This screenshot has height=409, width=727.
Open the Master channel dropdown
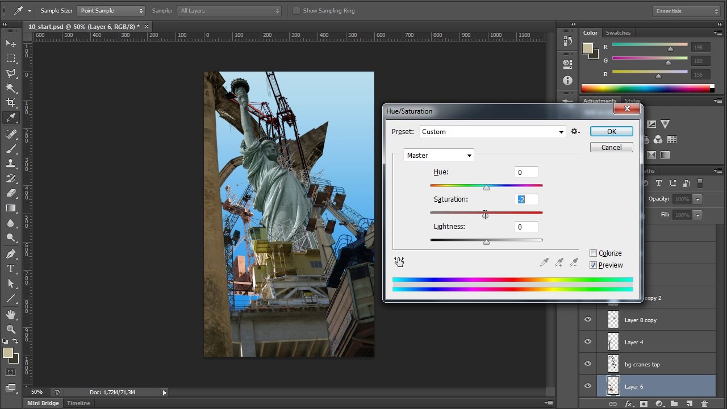tap(438, 156)
